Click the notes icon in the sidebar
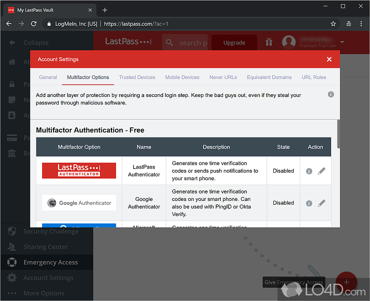 coord(12,100)
